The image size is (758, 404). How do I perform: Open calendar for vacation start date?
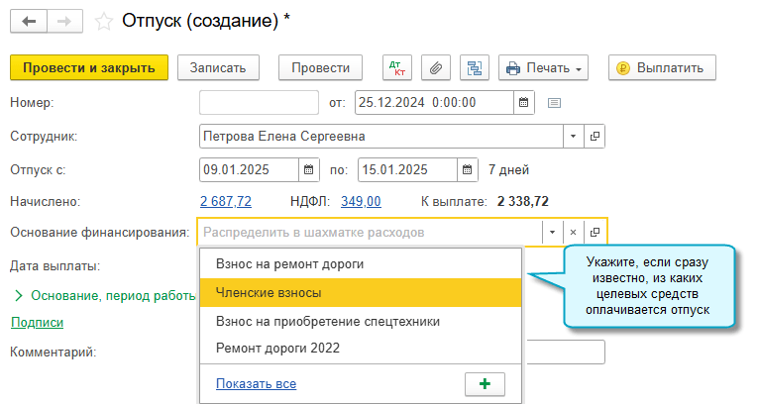(x=308, y=168)
